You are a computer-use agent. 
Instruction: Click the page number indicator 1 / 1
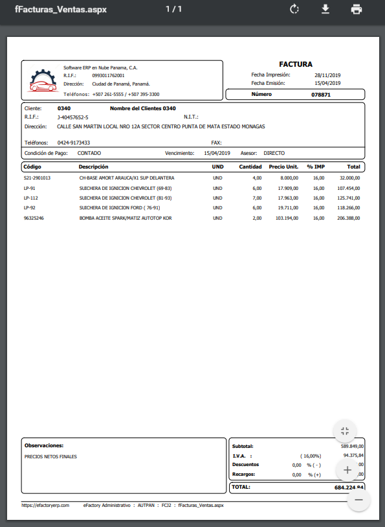tap(173, 9)
